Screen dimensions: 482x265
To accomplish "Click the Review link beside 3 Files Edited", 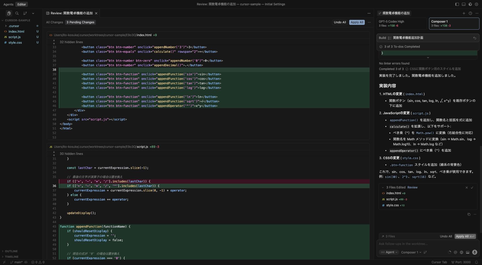I will (x=412, y=187).
